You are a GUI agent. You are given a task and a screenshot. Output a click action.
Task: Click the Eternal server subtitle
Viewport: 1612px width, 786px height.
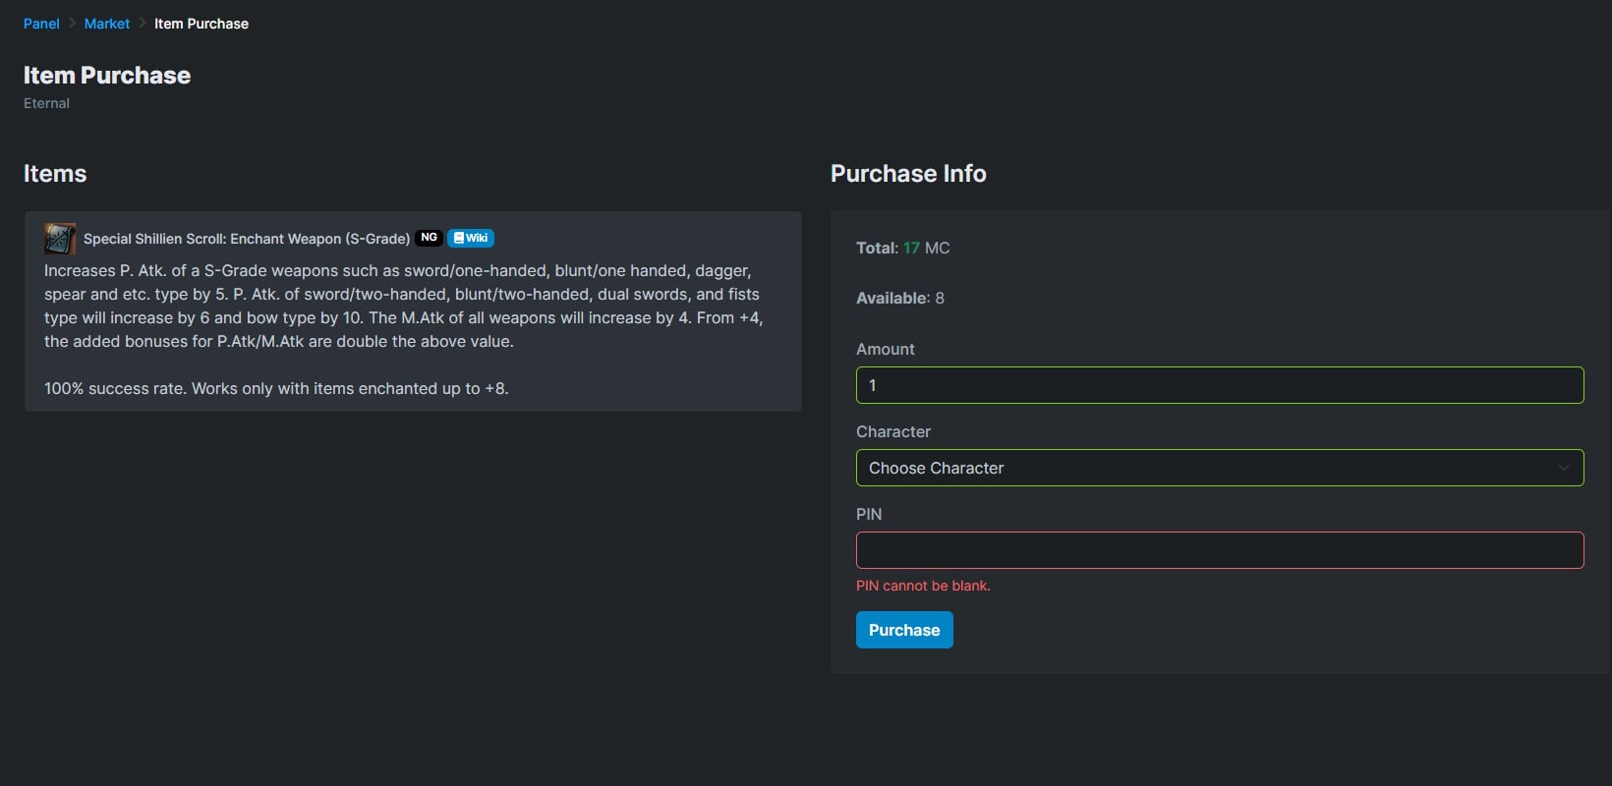coord(46,103)
